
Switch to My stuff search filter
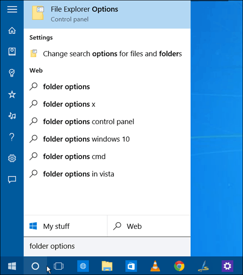coord(65,226)
